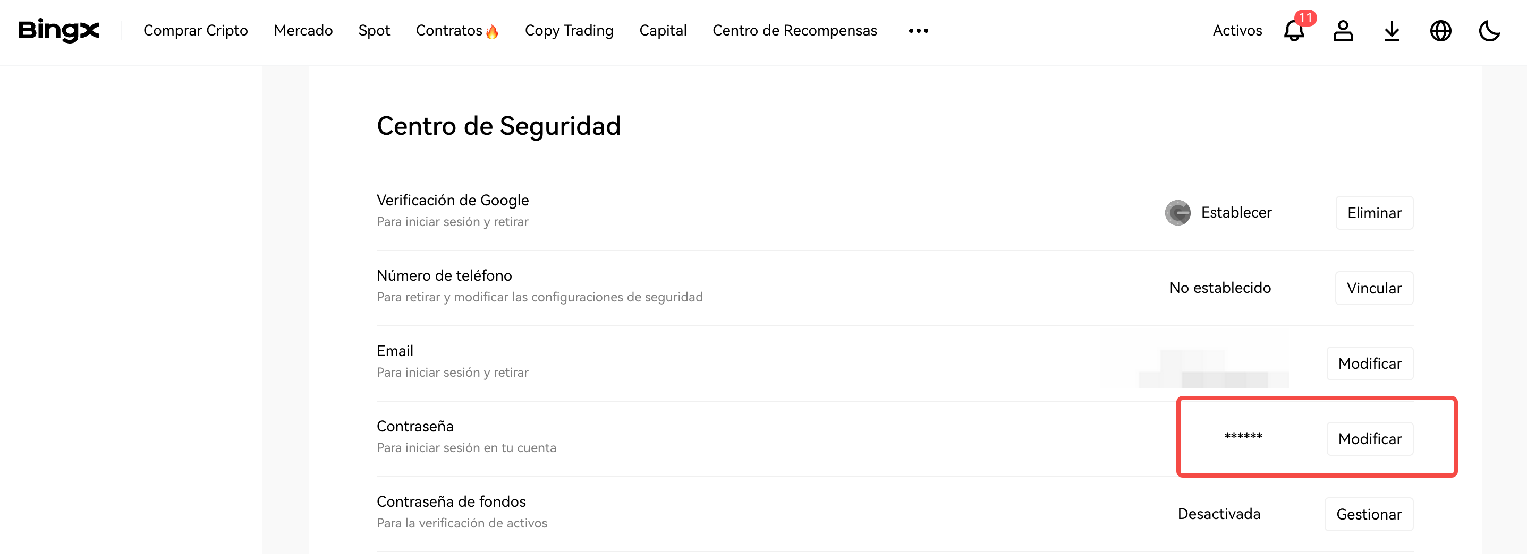1527x554 pixels.
Task: Expand the three-dots more menu
Action: pyautogui.click(x=918, y=31)
